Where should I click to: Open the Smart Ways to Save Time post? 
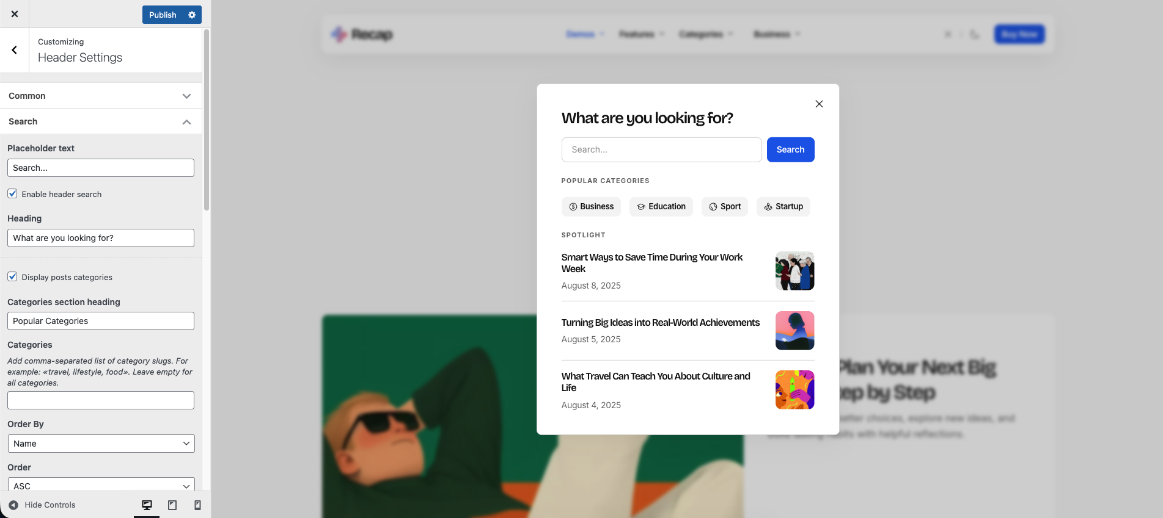point(652,263)
